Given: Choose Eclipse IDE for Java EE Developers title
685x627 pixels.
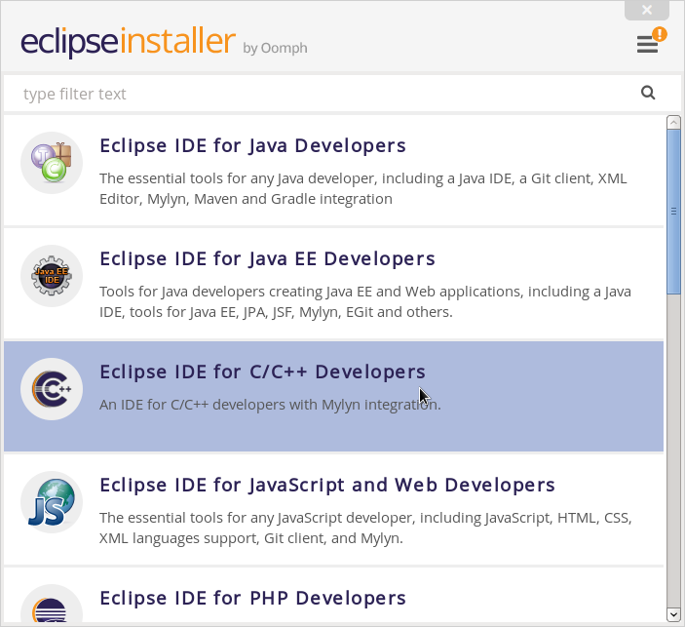Looking at the screenshot, I should (x=267, y=258).
